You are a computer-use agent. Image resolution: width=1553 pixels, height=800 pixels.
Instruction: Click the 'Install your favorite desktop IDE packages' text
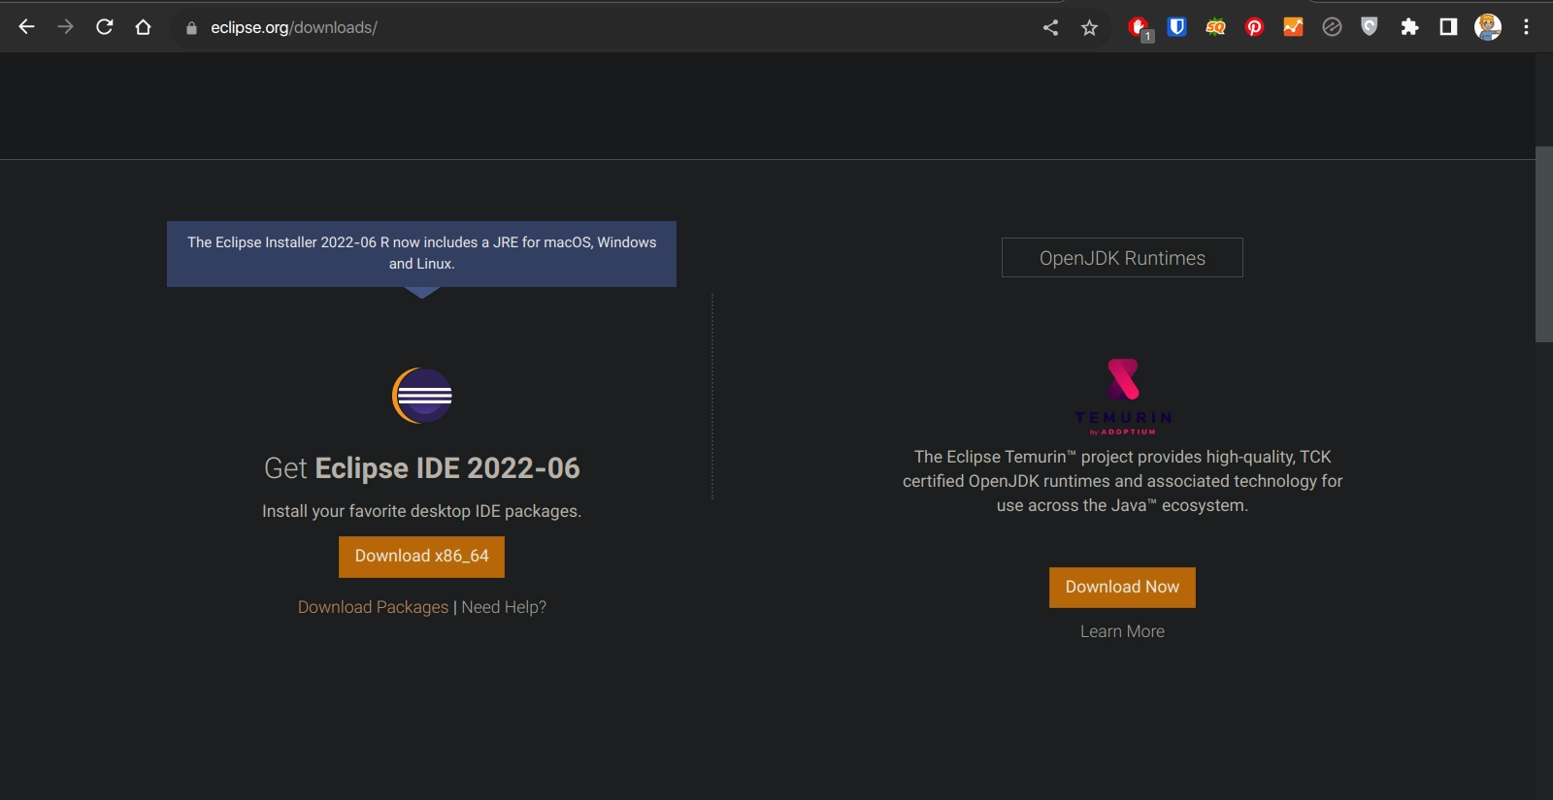(421, 511)
